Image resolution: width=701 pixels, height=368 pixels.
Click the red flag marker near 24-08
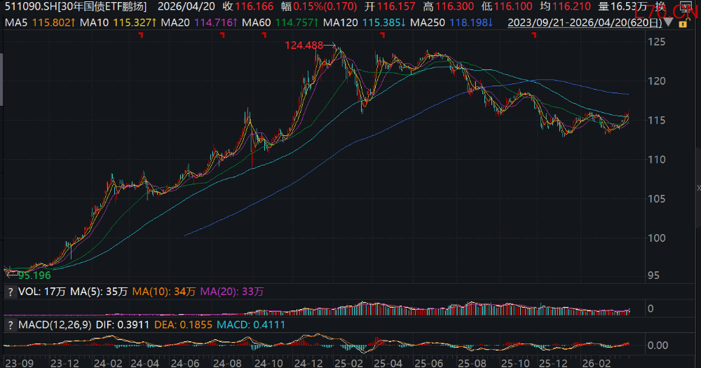tap(222, 35)
